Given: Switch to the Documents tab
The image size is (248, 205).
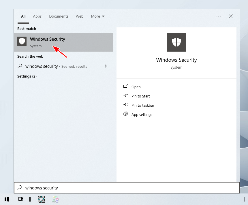Looking at the screenshot, I should pyautogui.click(x=59, y=16).
